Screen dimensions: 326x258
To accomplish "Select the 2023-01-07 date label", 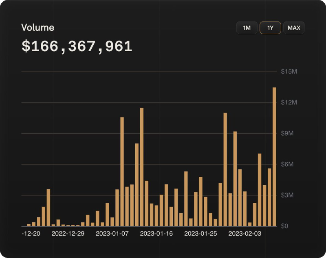I will pos(112,234).
